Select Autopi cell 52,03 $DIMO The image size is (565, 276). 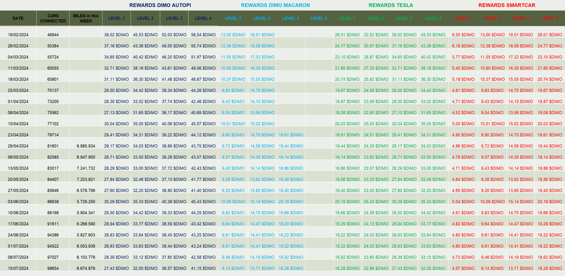coord(174,35)
